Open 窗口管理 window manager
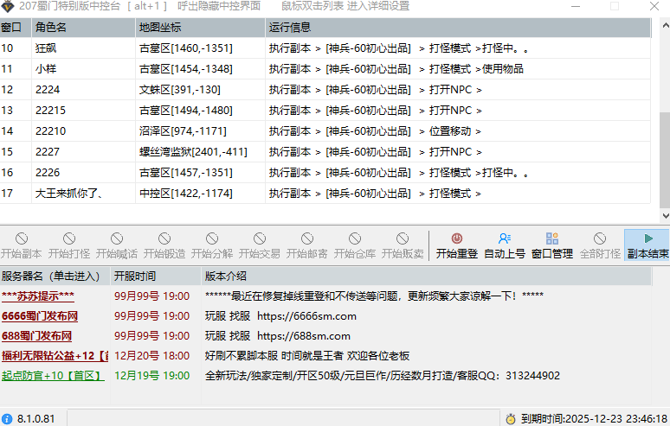Screen dimensions: 670x426 [x=551, y=239]
